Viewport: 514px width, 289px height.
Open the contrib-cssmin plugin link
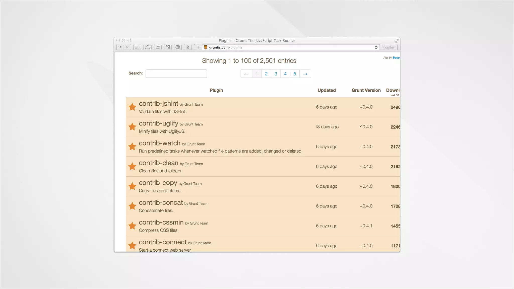point(161,222)
